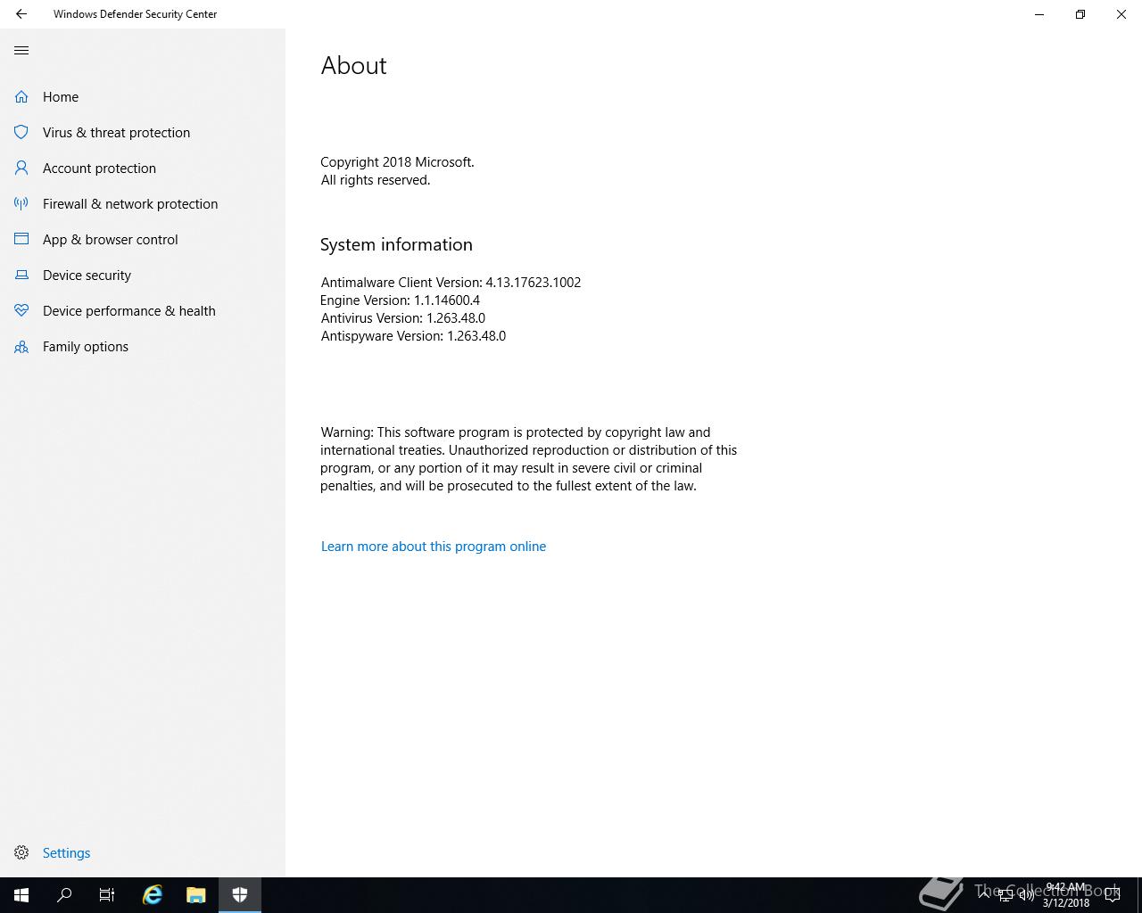Close the Windows Defender Security Center window
Viewport: 1142px width, 913px height.
1121,14
